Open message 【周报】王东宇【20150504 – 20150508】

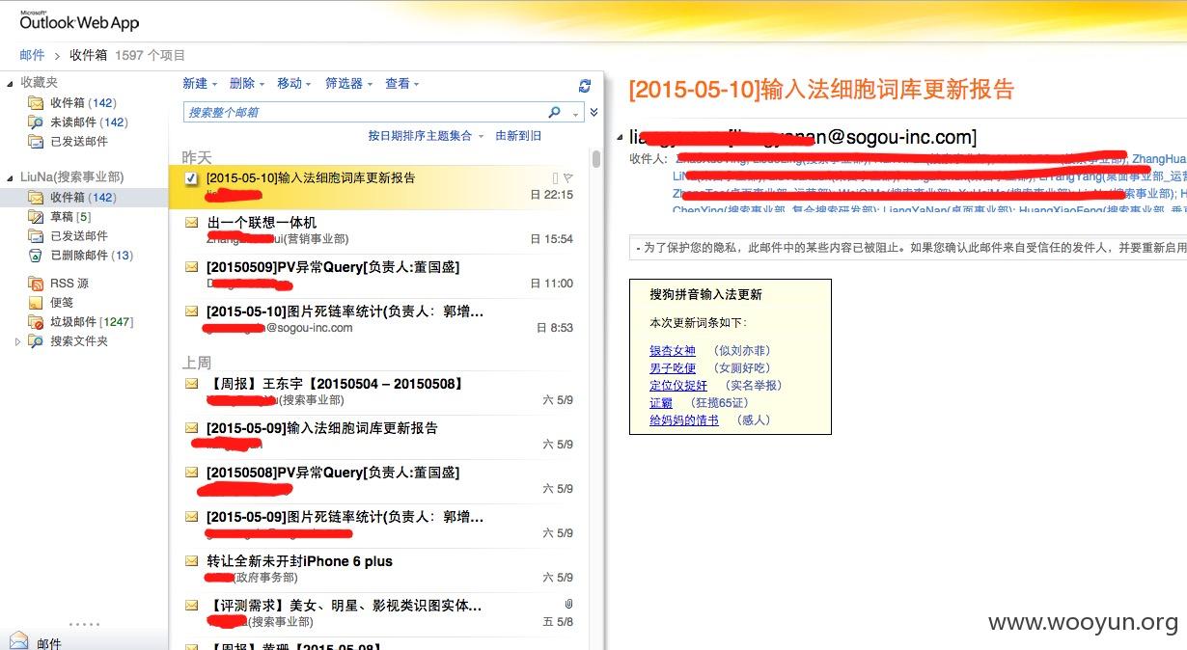378,392
